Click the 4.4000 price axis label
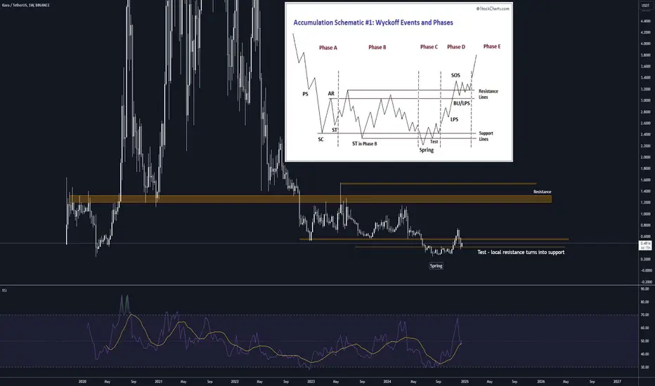 pos(645,21)
